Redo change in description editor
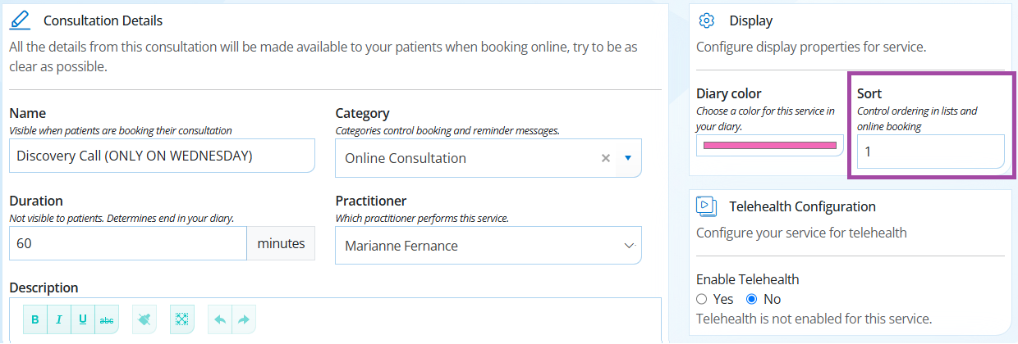Screen dimensions: 1018x344 point(243,319)
